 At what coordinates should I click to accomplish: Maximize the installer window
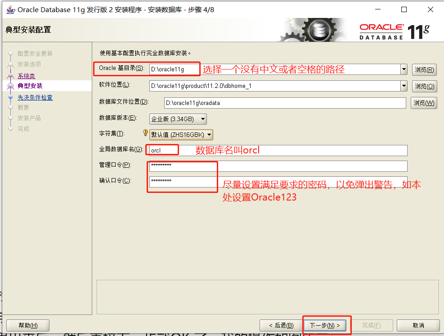[404, 9]
